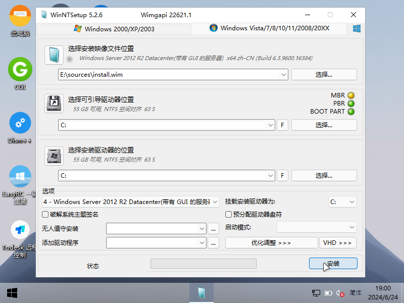This screenshot has height=303, width=404.
Task: Click 选择... for install image file
Action: (324, 75)
